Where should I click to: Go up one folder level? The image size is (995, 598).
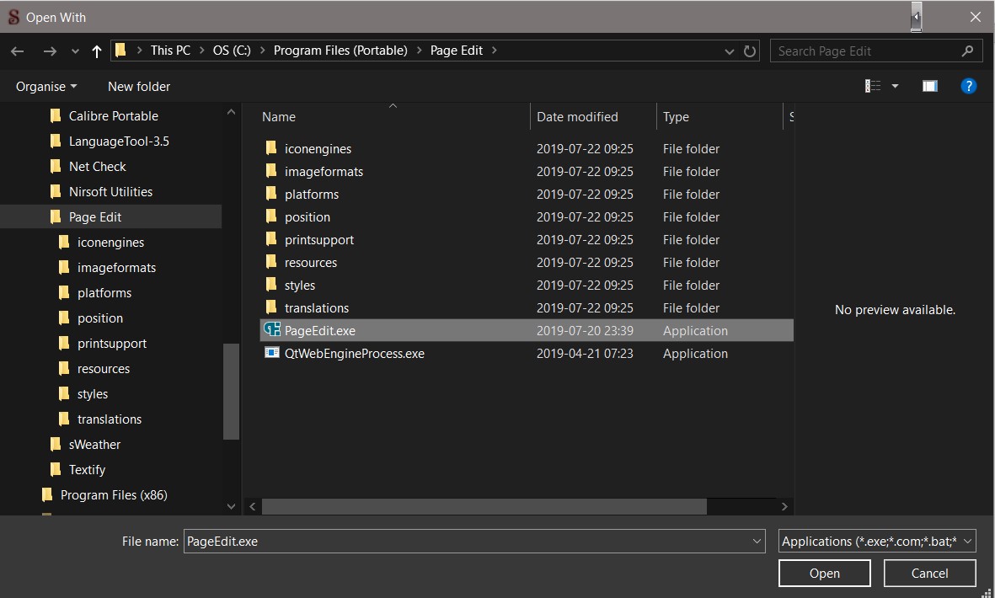tap(96, 51)
